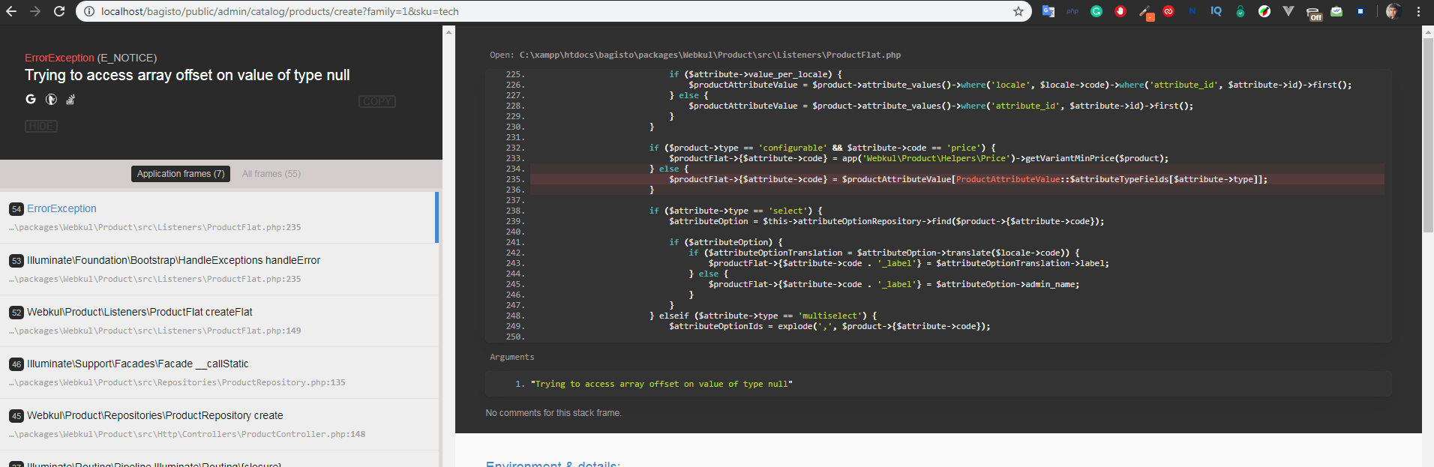Click the Arguments section label
This screenshot has width=1434, height=467.
pyautogui.click(x=512, y=357)
